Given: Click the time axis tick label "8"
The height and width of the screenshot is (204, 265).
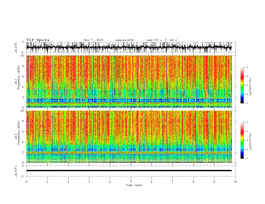Looking at the screenshot, I should [193, 182].
